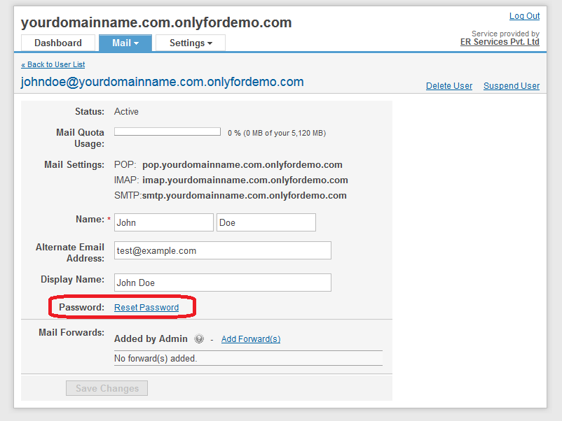Click the Display Name input field
Screen dimensions: 562x421
pos(222,283)
